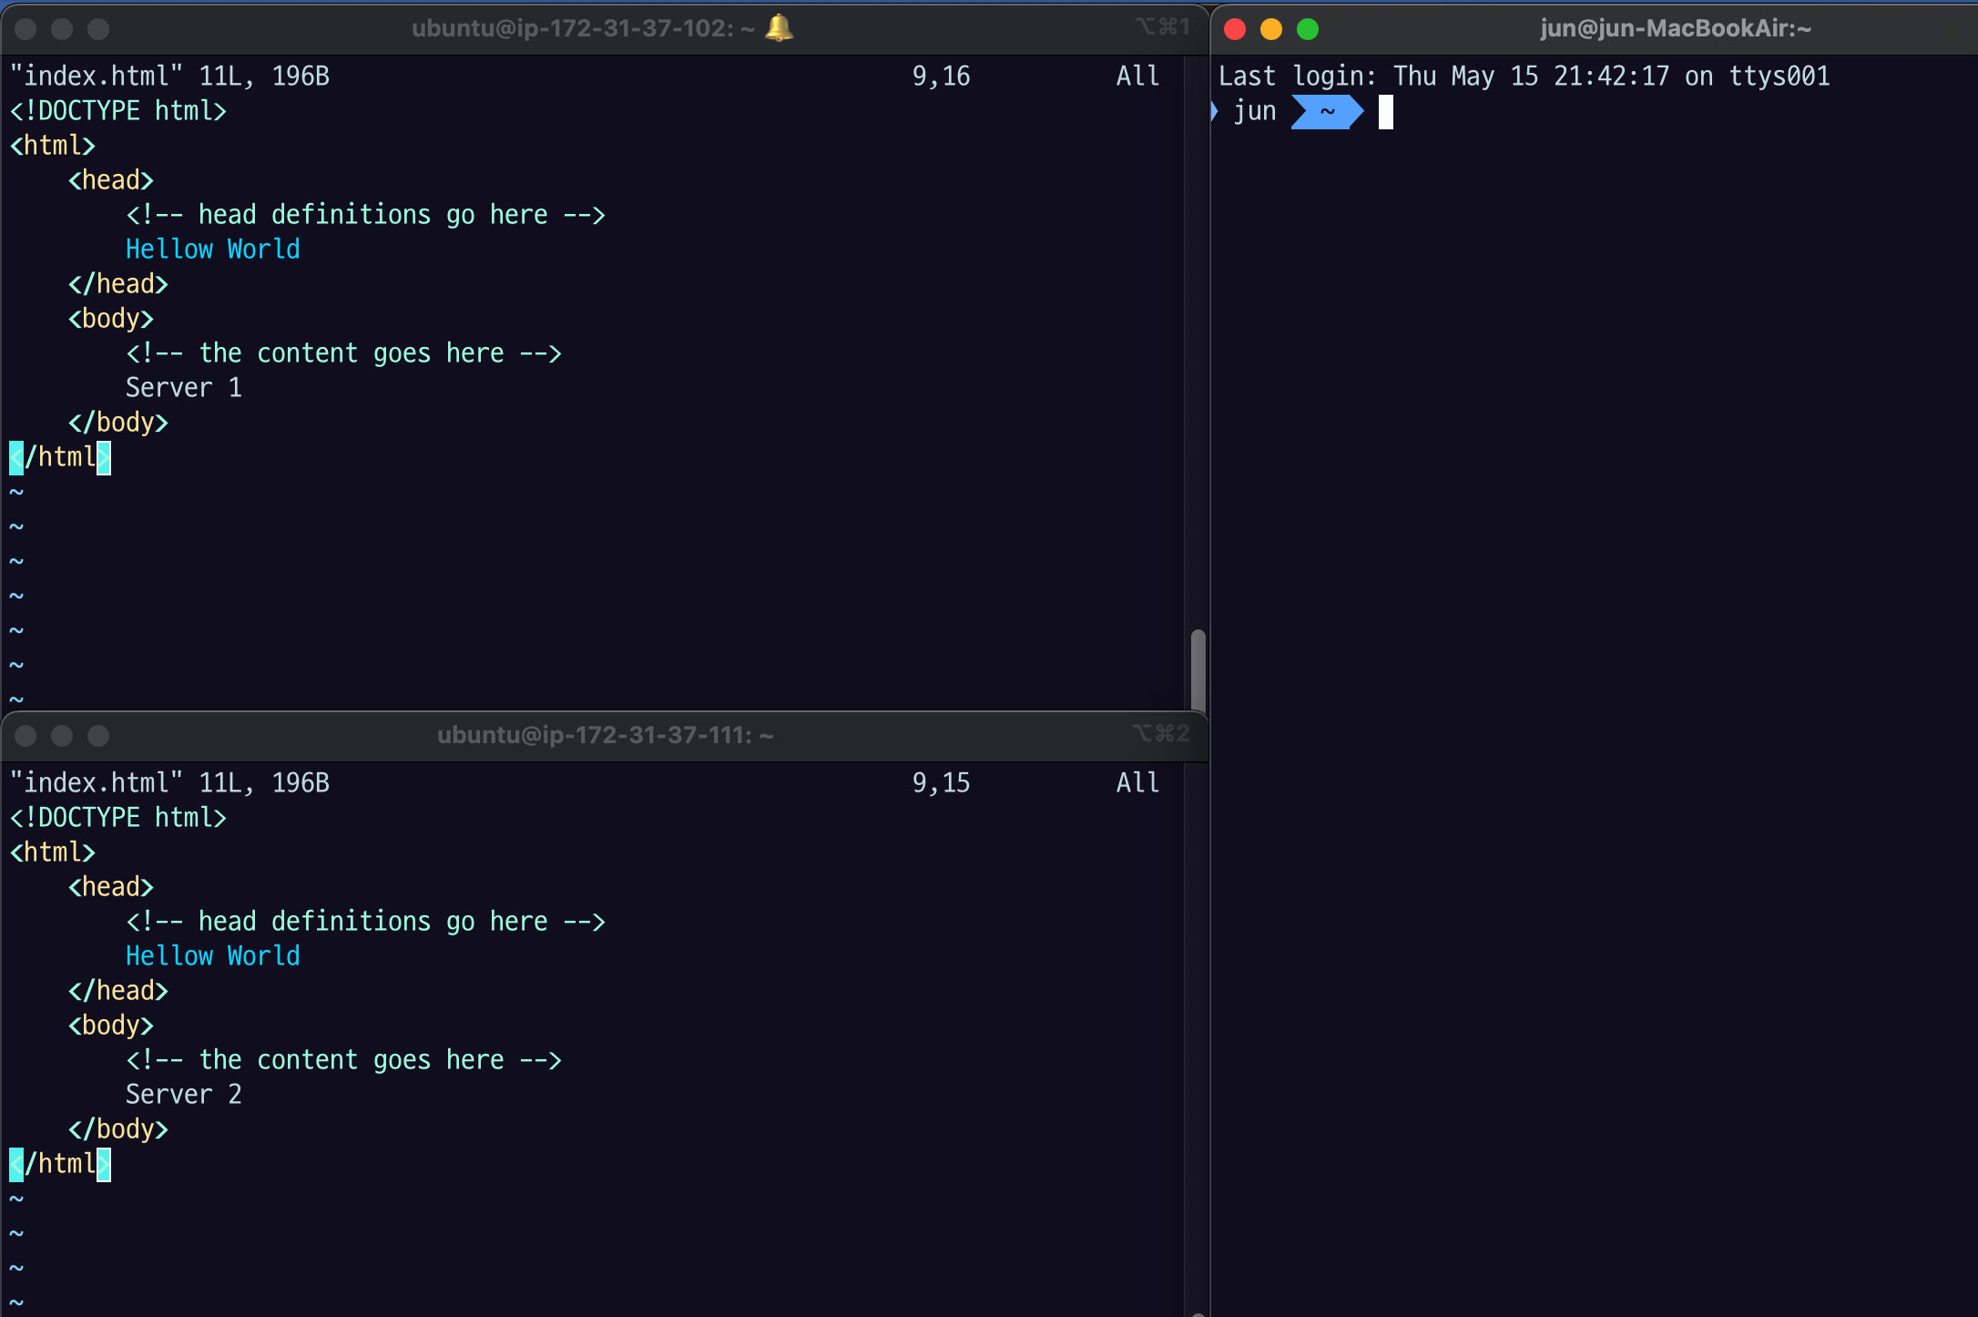Click the blue tilde prompt arrow segment
The width and height of the screenshot is (1978, 1317).
click(x=1327, y=112)
